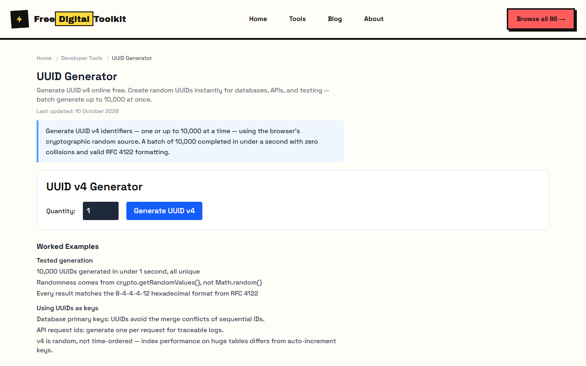Open the Free Digital Toolkit site title

click(x=80, y=19)
